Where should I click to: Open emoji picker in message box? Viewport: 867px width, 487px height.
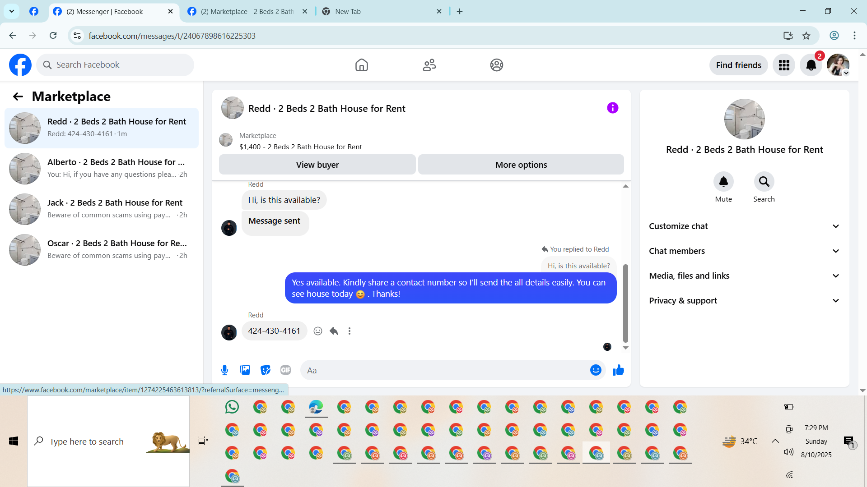coord(596,370)
